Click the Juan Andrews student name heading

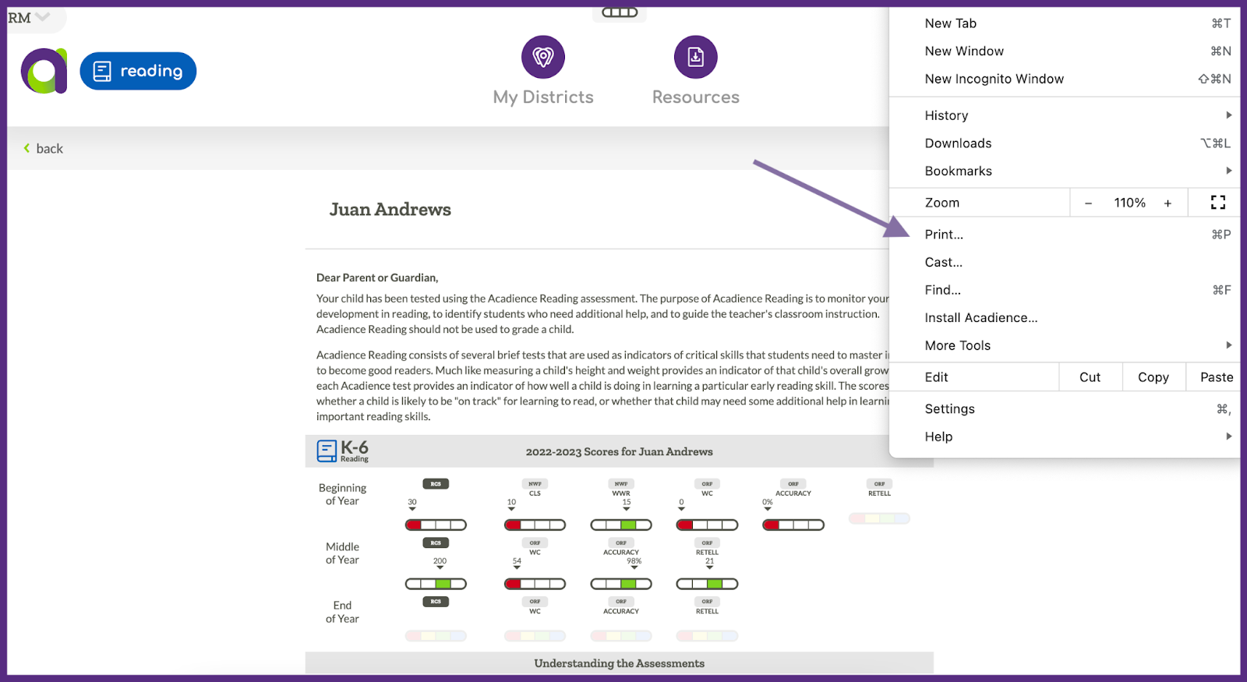point(390,210)
